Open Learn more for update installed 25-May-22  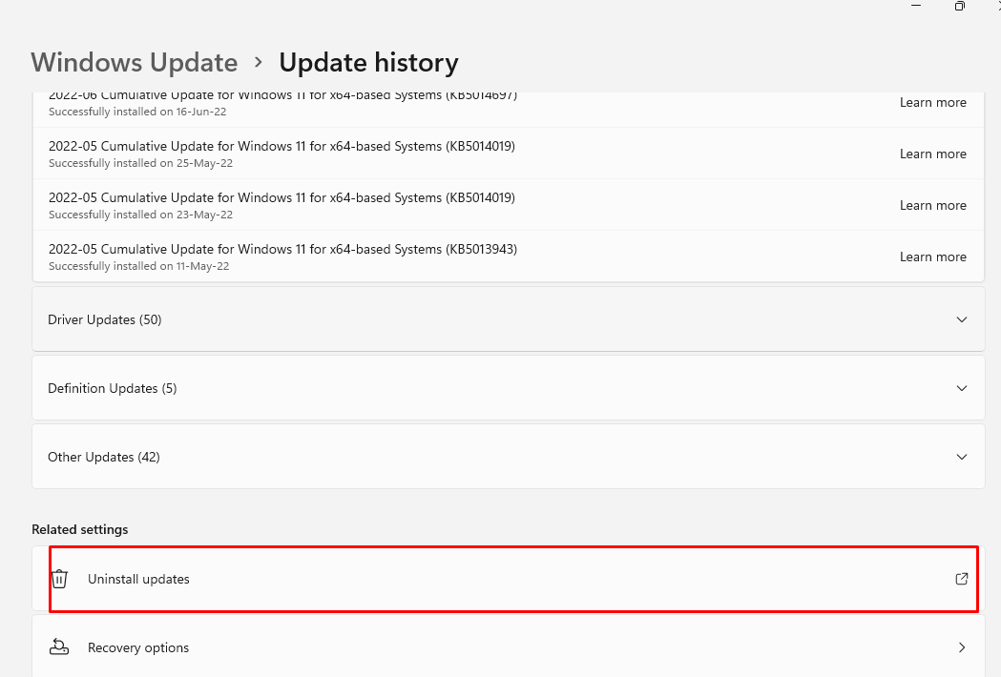(932, 154)
